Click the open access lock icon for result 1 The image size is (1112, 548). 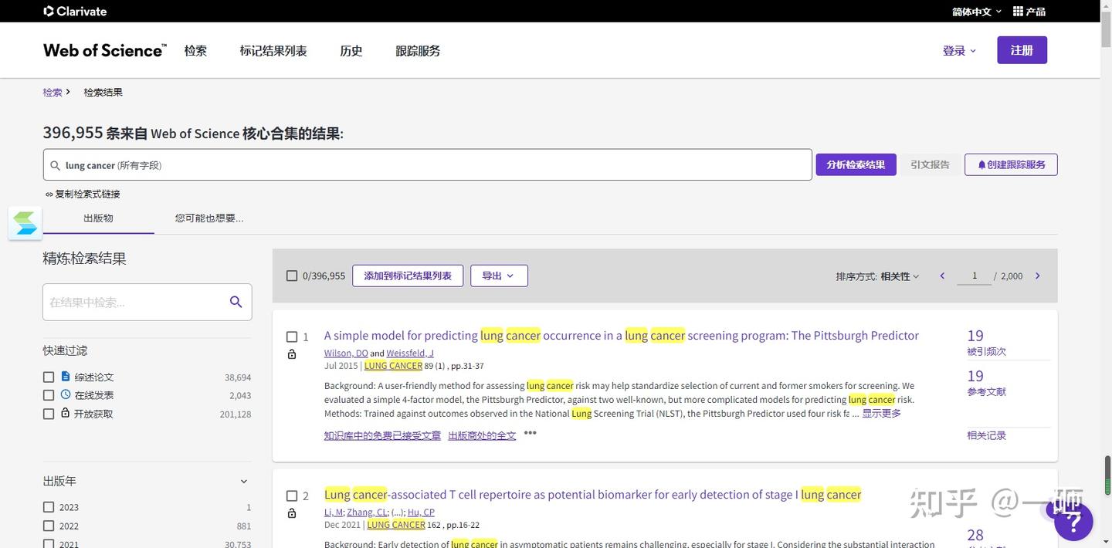click(292, 354)
